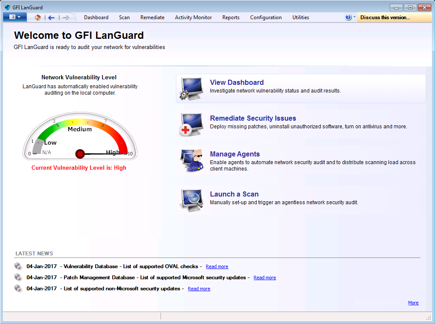Click the Manage Agents icon
Image resolution: width=435 pixels, height=324 pixels.
click(x=191, y=160)
